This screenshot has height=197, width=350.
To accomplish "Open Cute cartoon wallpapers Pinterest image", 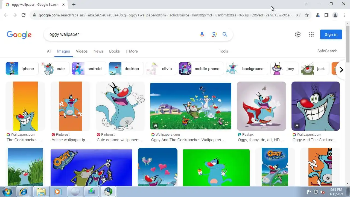I will point(120,106).
